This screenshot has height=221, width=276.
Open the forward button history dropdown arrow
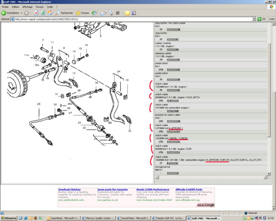click(x=31, y=13)
